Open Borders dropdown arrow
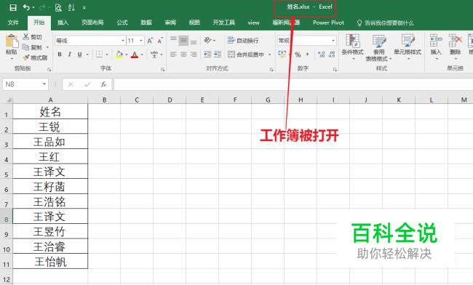 pos(107,55)
